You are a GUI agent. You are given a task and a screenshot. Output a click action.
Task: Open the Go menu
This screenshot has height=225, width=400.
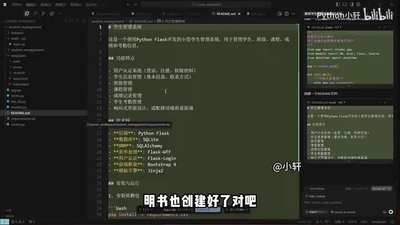76,4
